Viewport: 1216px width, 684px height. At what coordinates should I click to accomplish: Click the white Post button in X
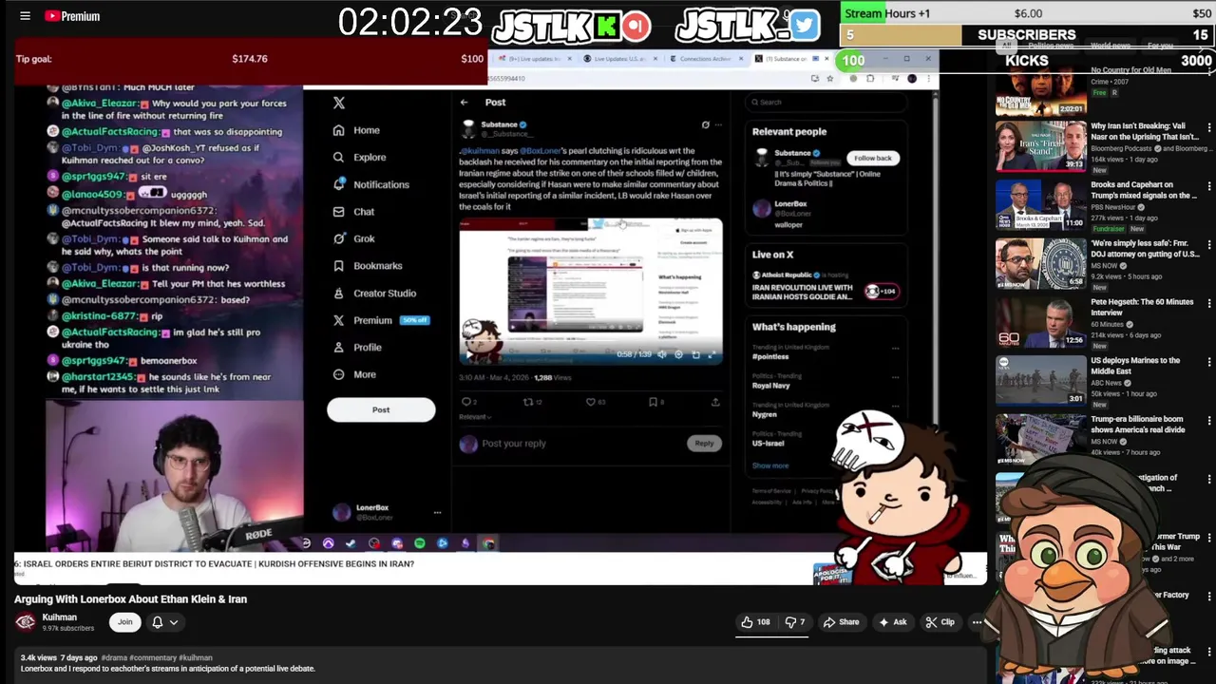click(381, 409)
